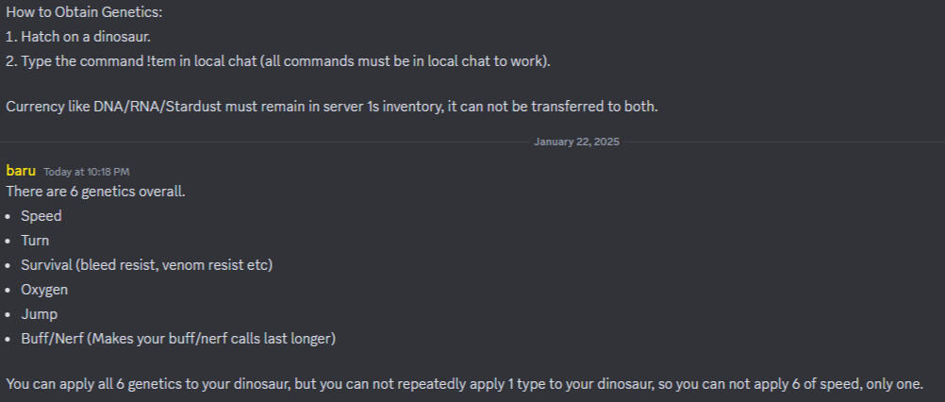Open baru's profile via the username
The image size is (945, 402).
[21, 171]
